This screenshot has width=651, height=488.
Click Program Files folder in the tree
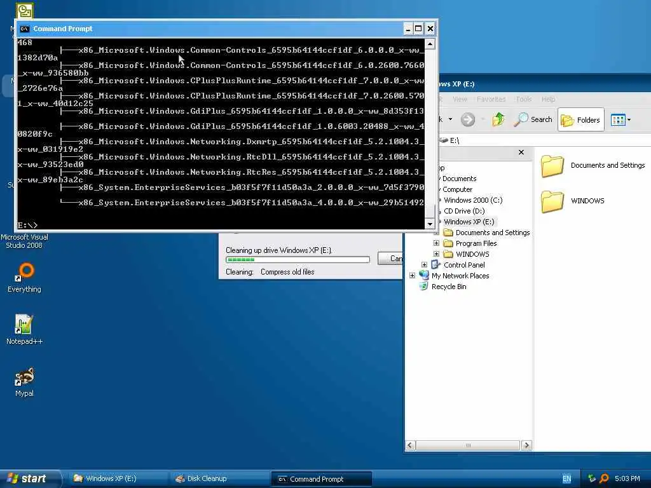[x=476, y=243]
